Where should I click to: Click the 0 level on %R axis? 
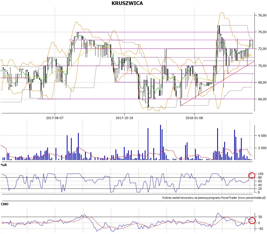259,192
